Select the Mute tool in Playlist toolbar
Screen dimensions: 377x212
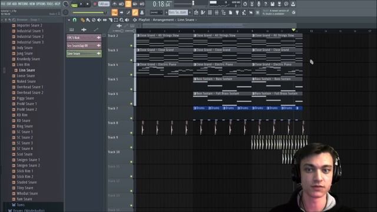click(x=99, y=20)
